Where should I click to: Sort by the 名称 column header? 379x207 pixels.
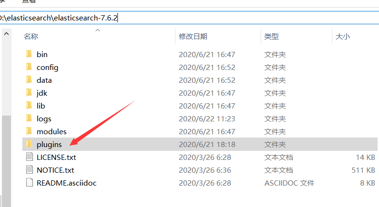point(31,36)
